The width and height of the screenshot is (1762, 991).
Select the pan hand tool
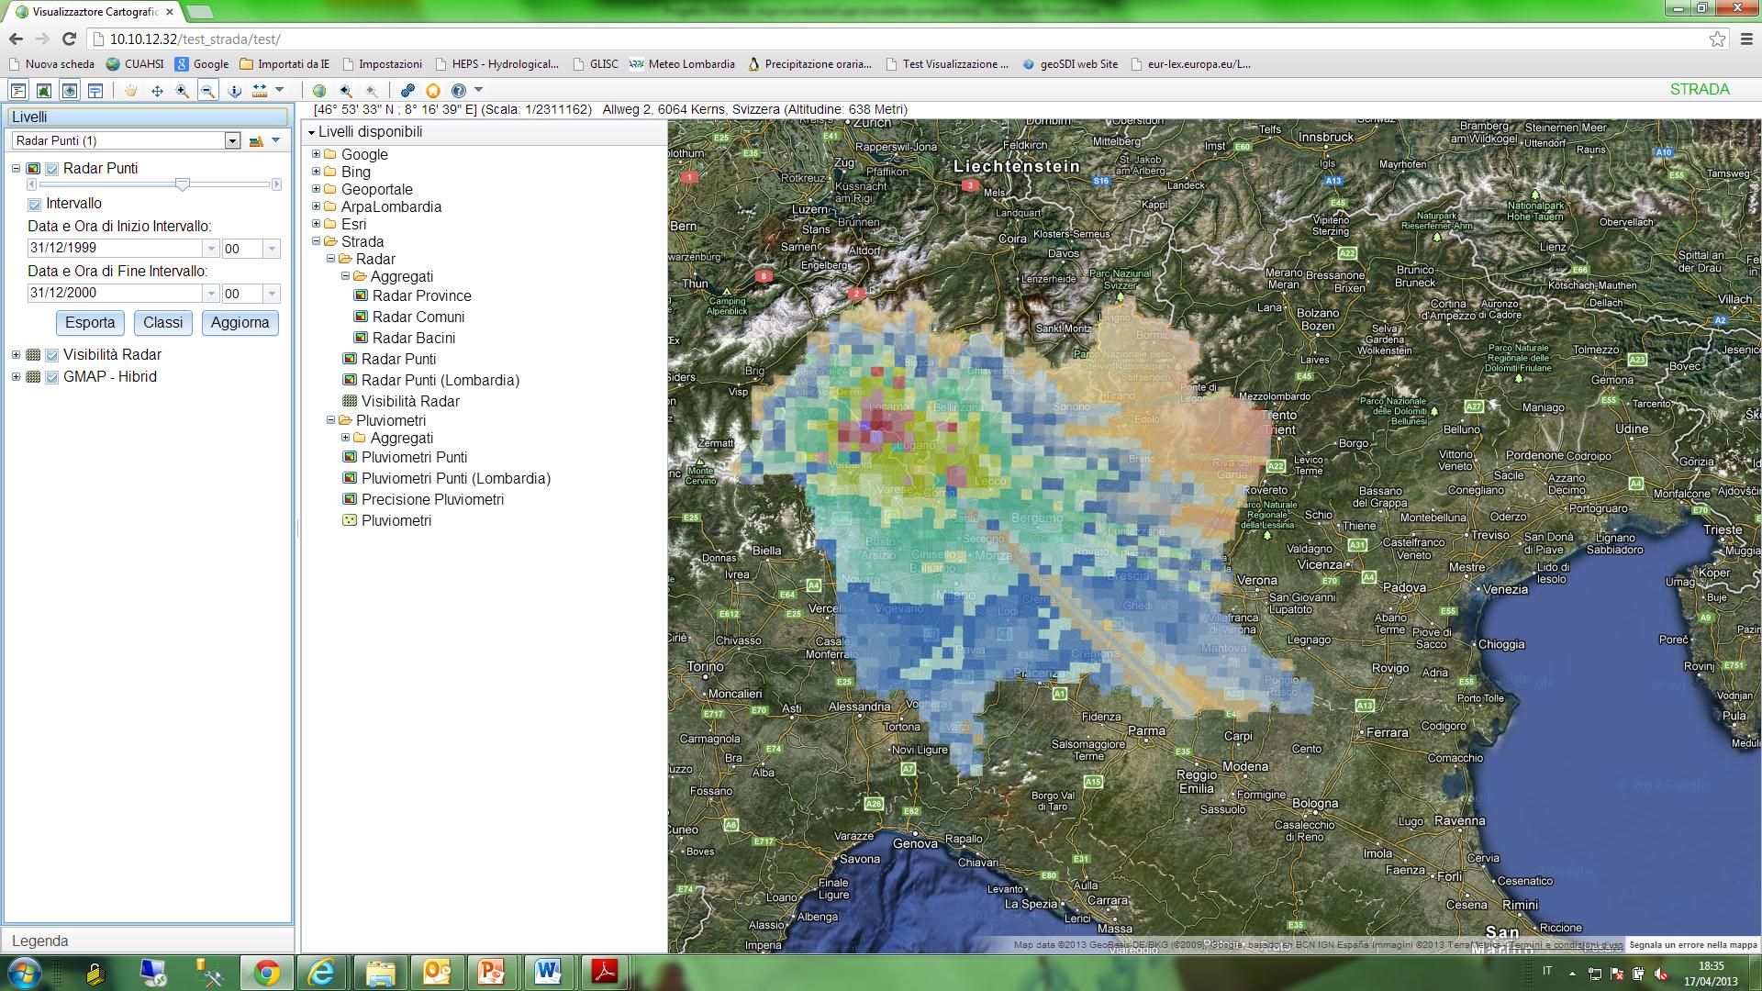coord(131,90)
